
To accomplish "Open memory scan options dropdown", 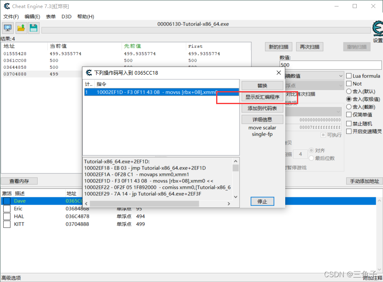I will point(314,112).
